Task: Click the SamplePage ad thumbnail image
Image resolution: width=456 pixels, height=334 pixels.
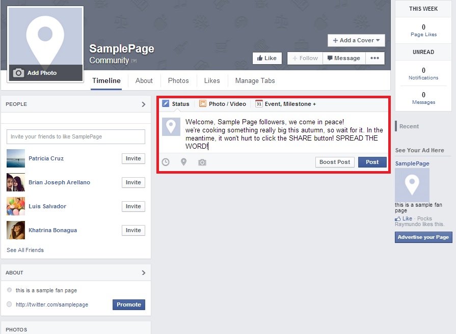Action: pos(412,185)
